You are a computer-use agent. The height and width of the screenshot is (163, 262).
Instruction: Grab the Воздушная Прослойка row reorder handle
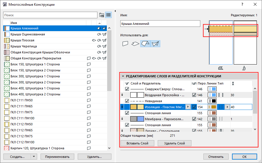122,95
